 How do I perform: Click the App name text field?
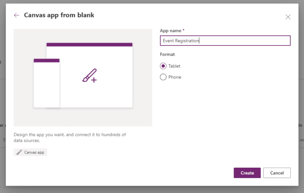tap(225, 40)
